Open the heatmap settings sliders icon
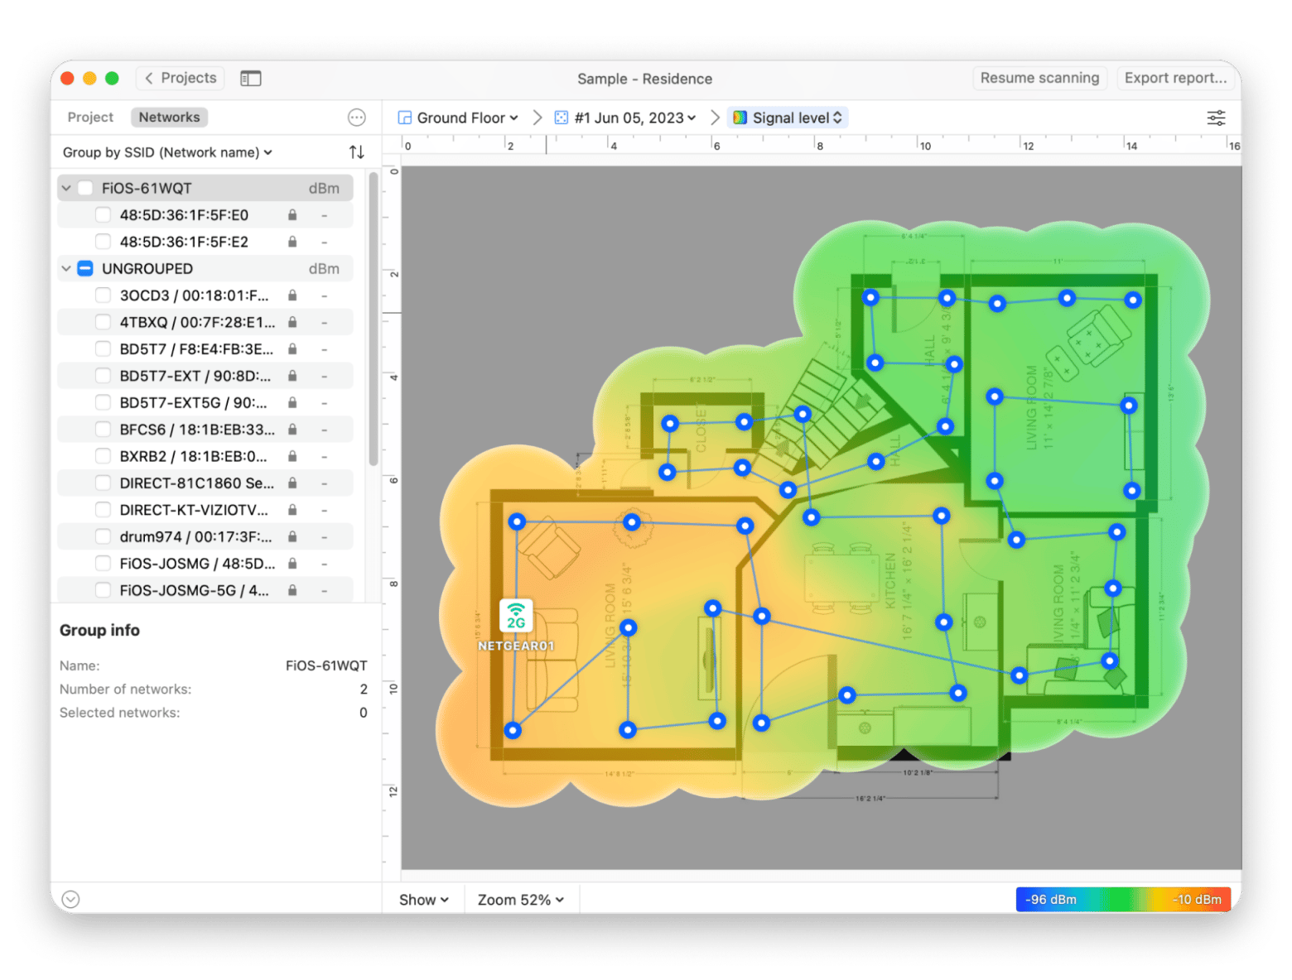The image size is (1292, 980). pyautogui.click(x=1216, y=118)
